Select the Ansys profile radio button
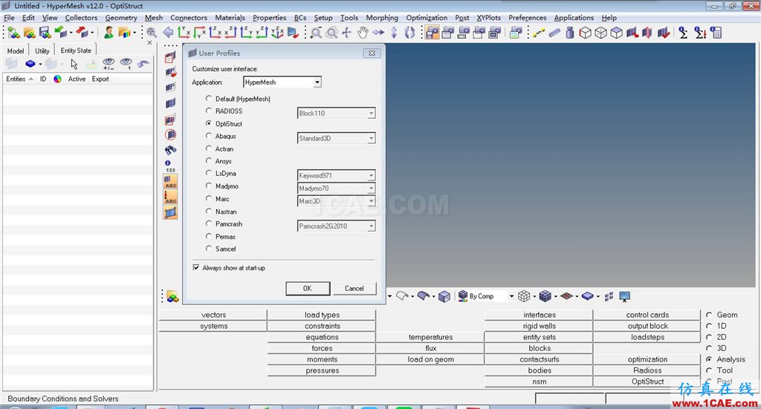This screenshot has width=761, height=409. point(209,160)
